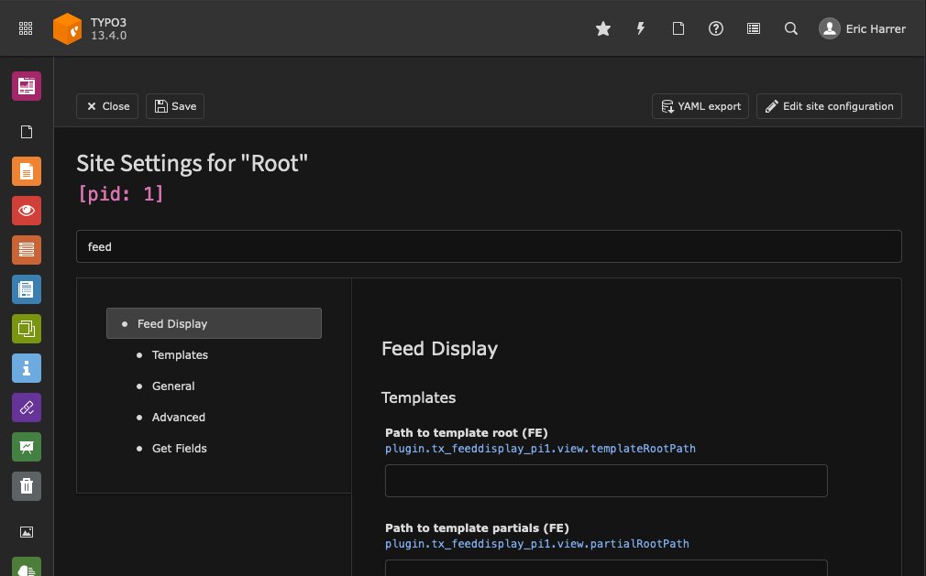926x576 pixels.
Task: Open the green Workspaces module icon
Action: pyautogui.click(x=27, y=329)
